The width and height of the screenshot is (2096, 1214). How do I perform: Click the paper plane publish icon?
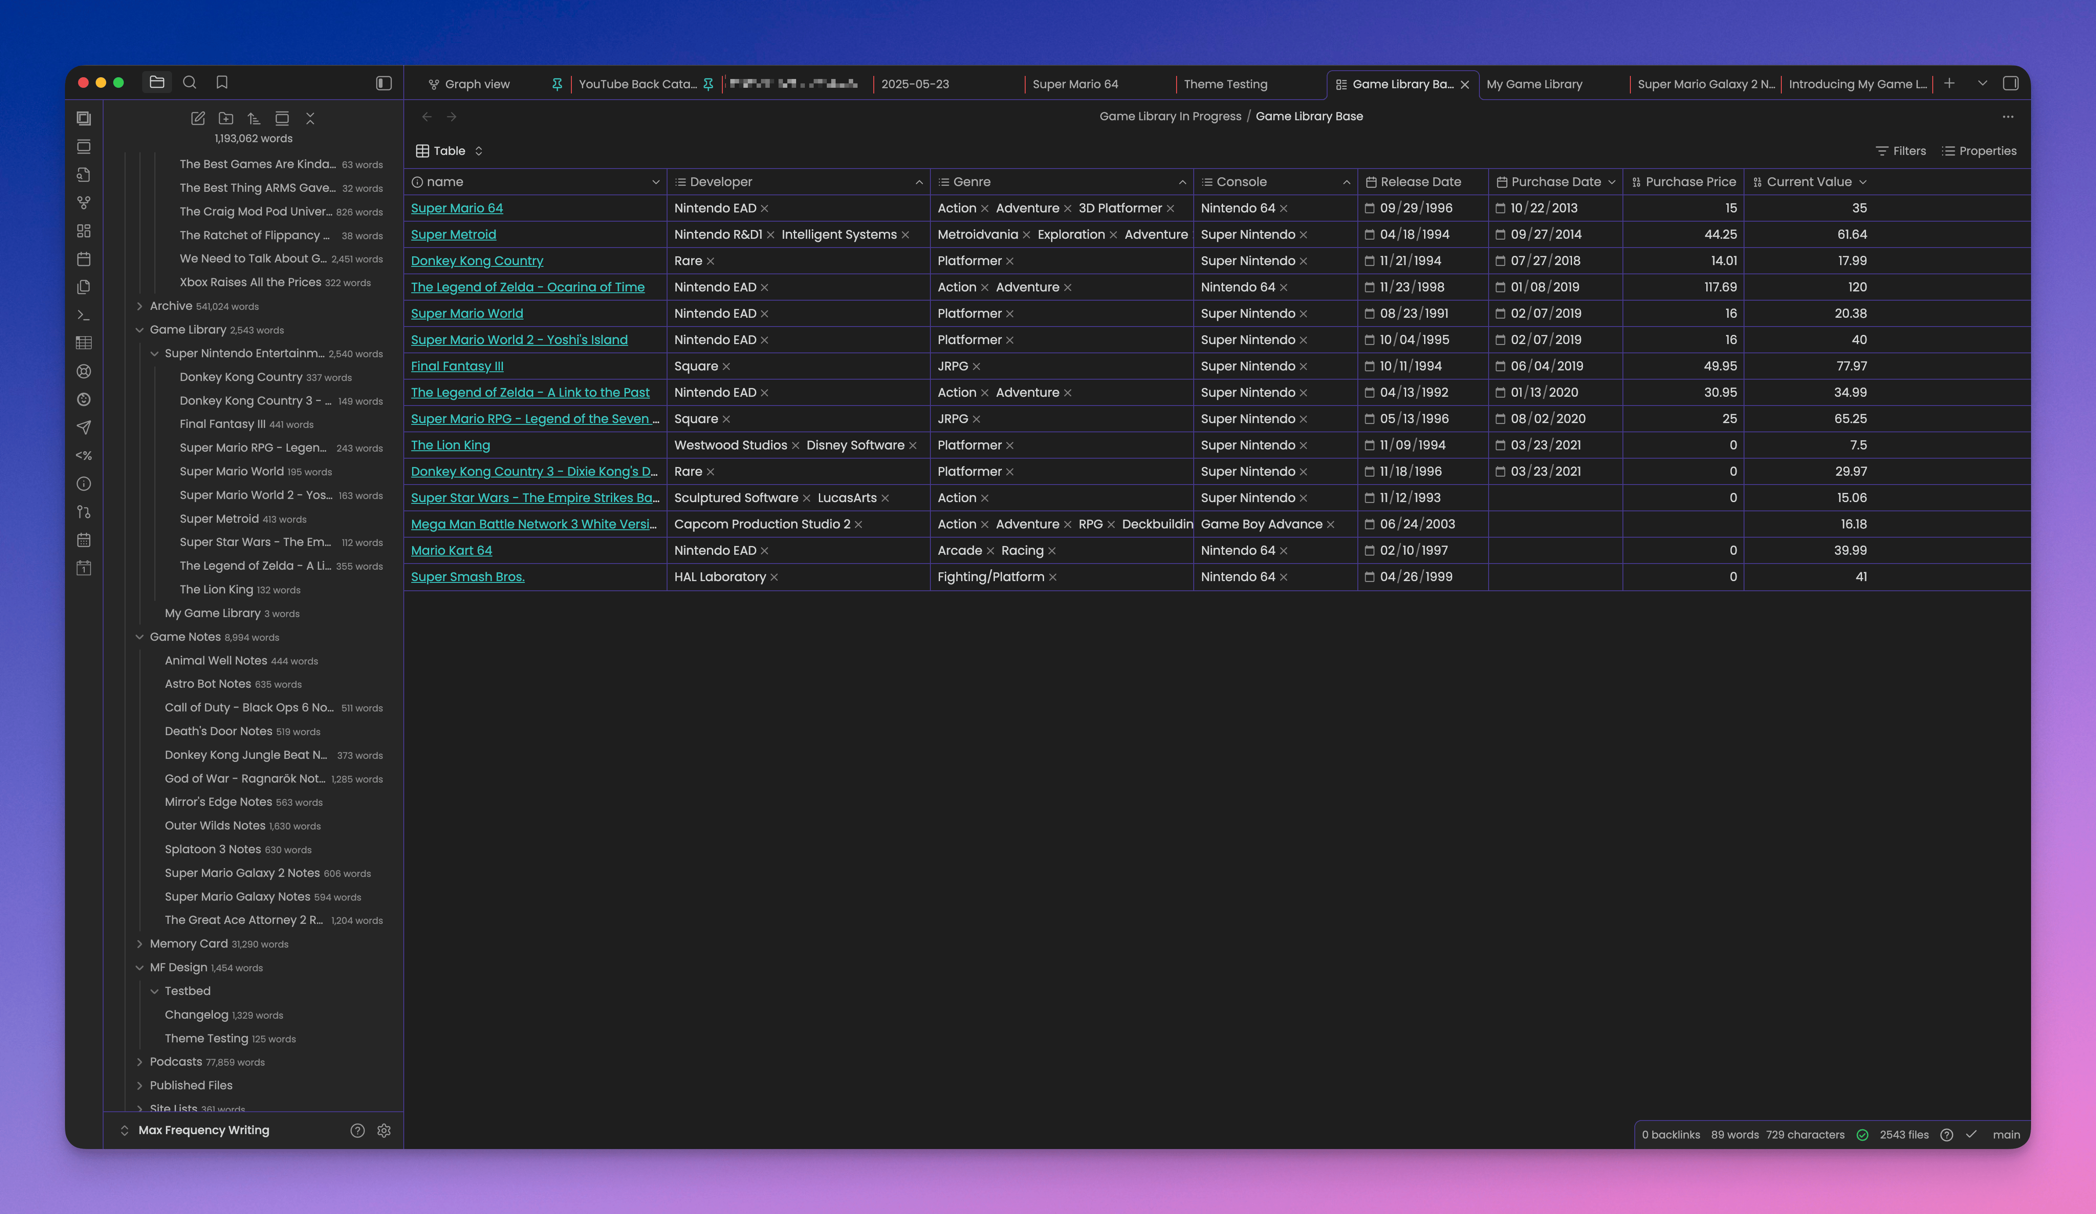pos(83,427)
